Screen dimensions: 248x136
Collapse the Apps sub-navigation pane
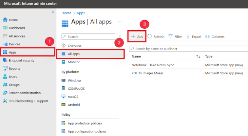[120, 37]
